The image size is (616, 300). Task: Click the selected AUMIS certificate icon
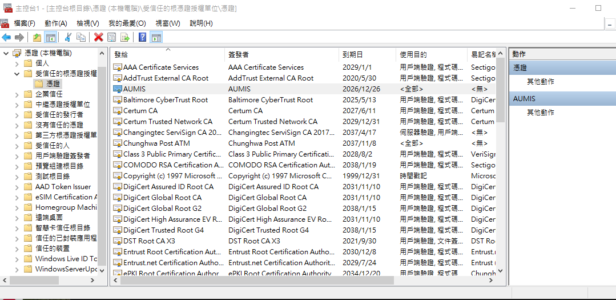(x=118, y=89)
